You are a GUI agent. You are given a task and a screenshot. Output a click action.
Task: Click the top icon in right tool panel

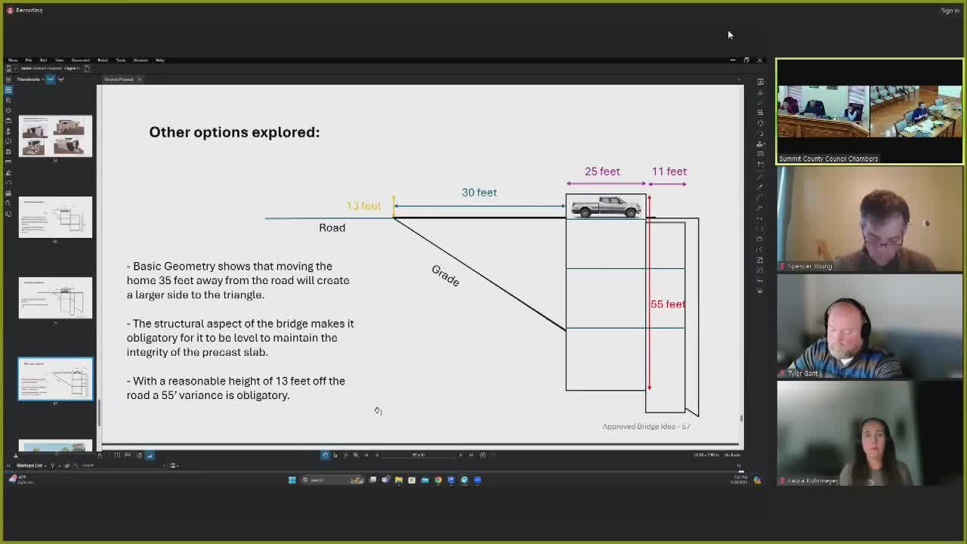[760, 82]
